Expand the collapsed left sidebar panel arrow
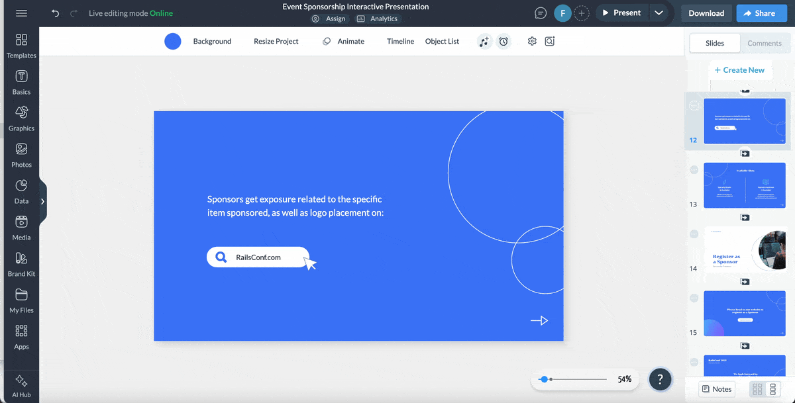Image resolution: width=795 pixels, height=403 pixels. (x=42, y=201)
